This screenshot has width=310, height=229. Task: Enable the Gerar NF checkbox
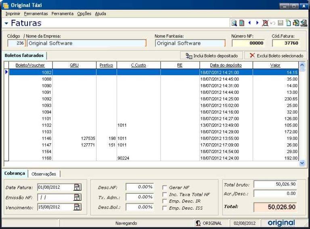165,187
